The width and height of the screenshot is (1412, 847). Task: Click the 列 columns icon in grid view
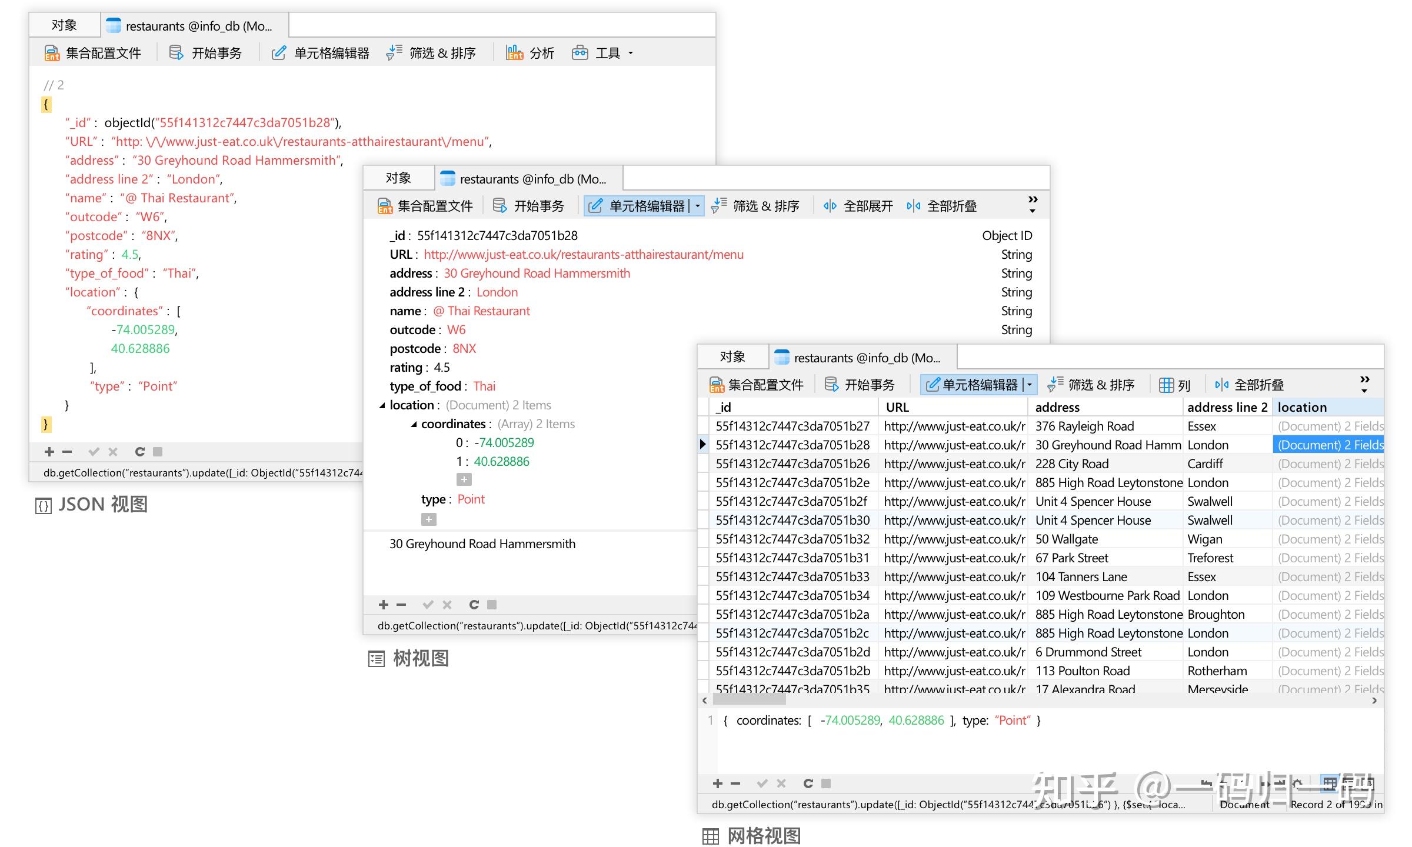1167,385
